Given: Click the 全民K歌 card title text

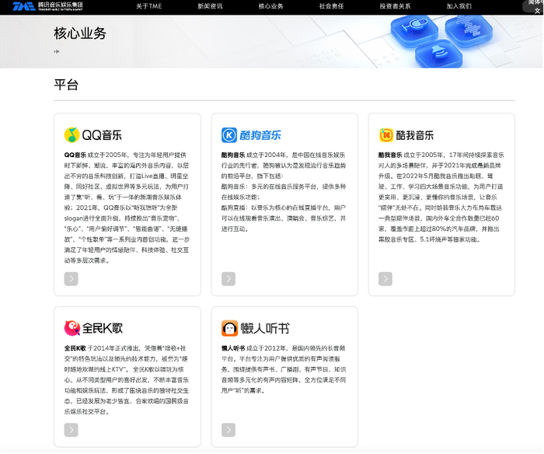Looking at the screenshot, I should (x=103, y=328).
